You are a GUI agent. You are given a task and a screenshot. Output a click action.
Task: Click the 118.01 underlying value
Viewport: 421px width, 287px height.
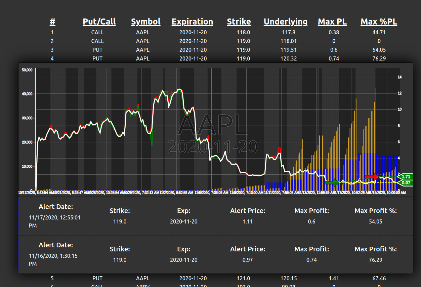point(289,41)
